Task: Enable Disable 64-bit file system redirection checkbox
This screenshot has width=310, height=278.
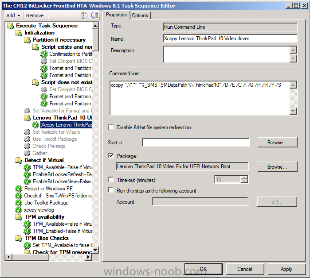Action: pos(111,127)
